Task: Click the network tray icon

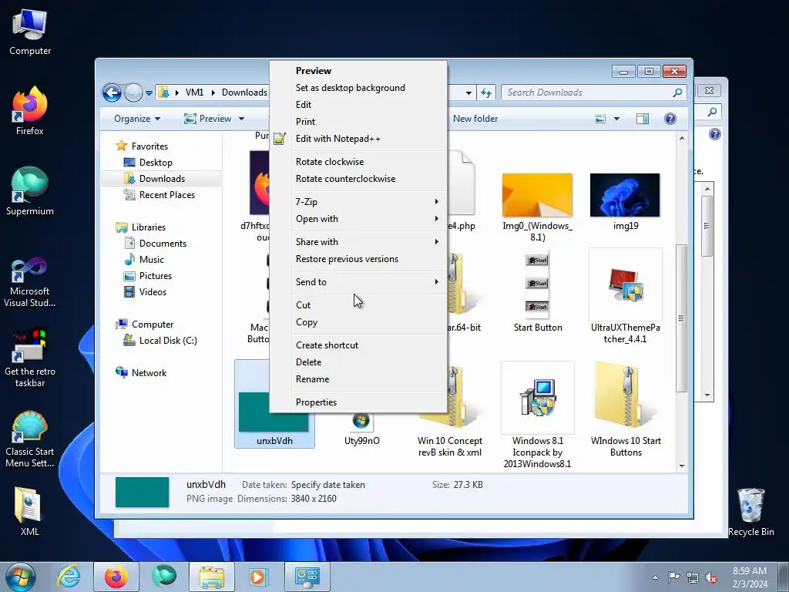Action: pos(693,577)
